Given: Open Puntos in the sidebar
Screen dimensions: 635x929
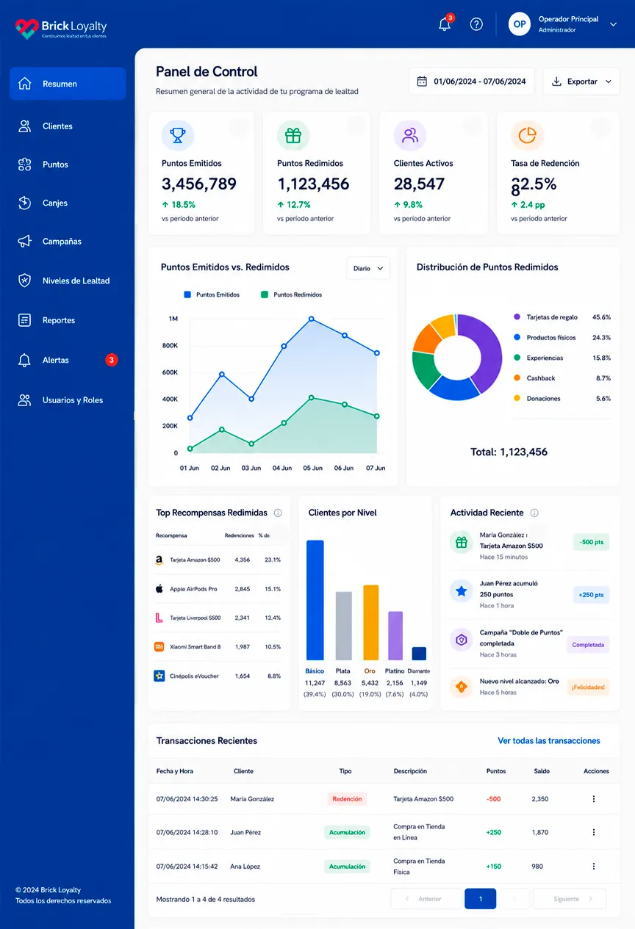Looking at the screenshot, I should [x=68, y=165].
